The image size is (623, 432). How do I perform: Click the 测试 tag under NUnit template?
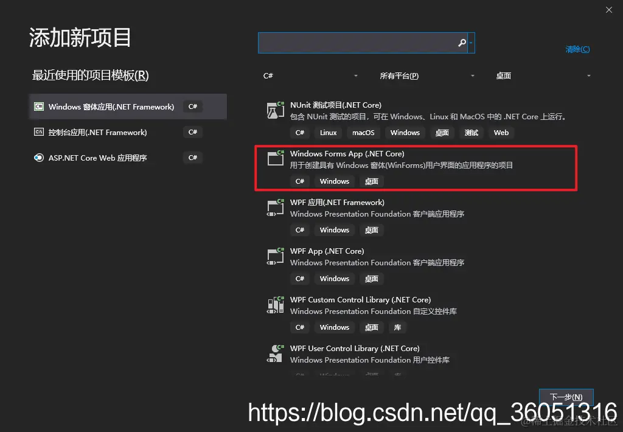tap(471, 133)
